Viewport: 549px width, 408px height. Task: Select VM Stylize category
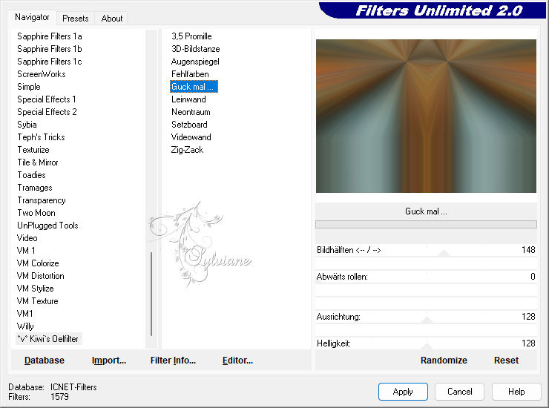click(35, 289)
